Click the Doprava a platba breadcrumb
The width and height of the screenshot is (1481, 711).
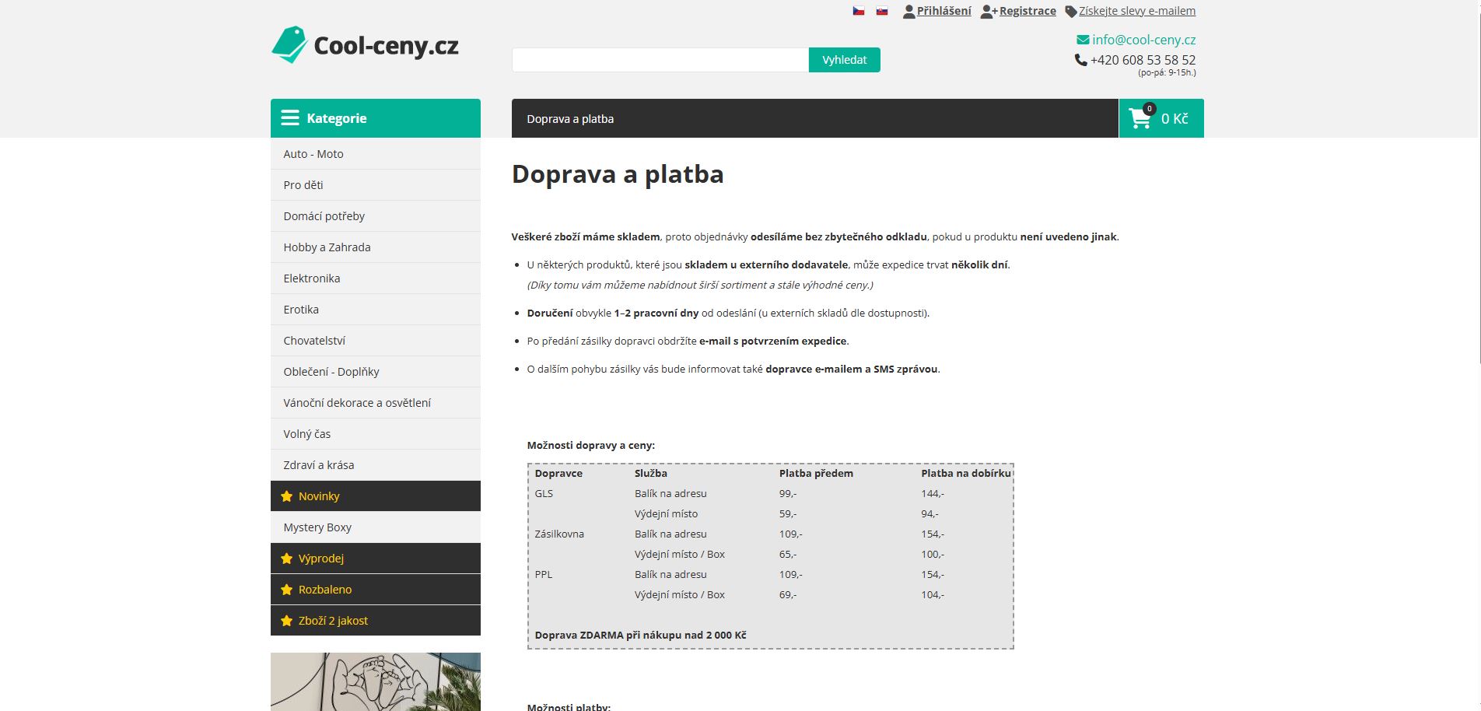pos(570,119)
